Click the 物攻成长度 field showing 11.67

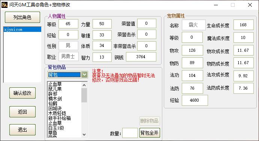[x=244, y=50]
